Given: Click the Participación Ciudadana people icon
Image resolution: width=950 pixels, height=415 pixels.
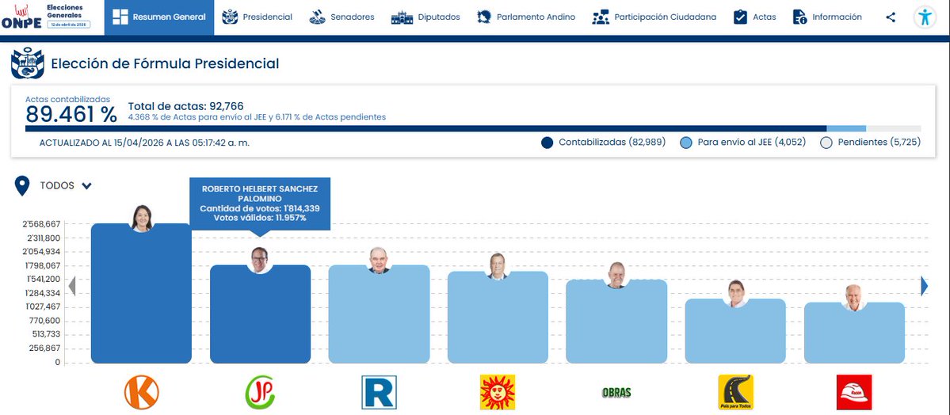Looking at the screenshot, I should point(601,17).
